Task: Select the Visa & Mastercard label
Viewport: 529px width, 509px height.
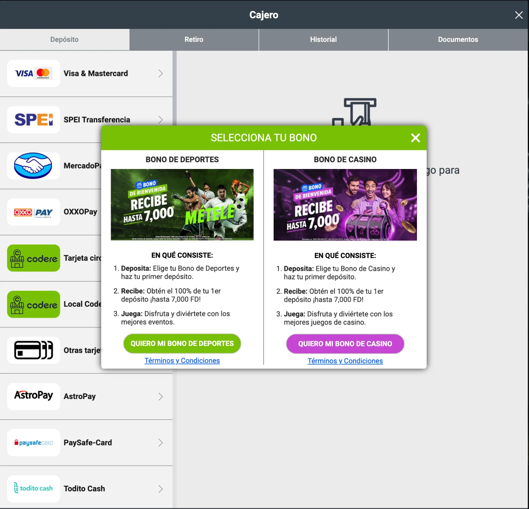Action: pos(96,74)
